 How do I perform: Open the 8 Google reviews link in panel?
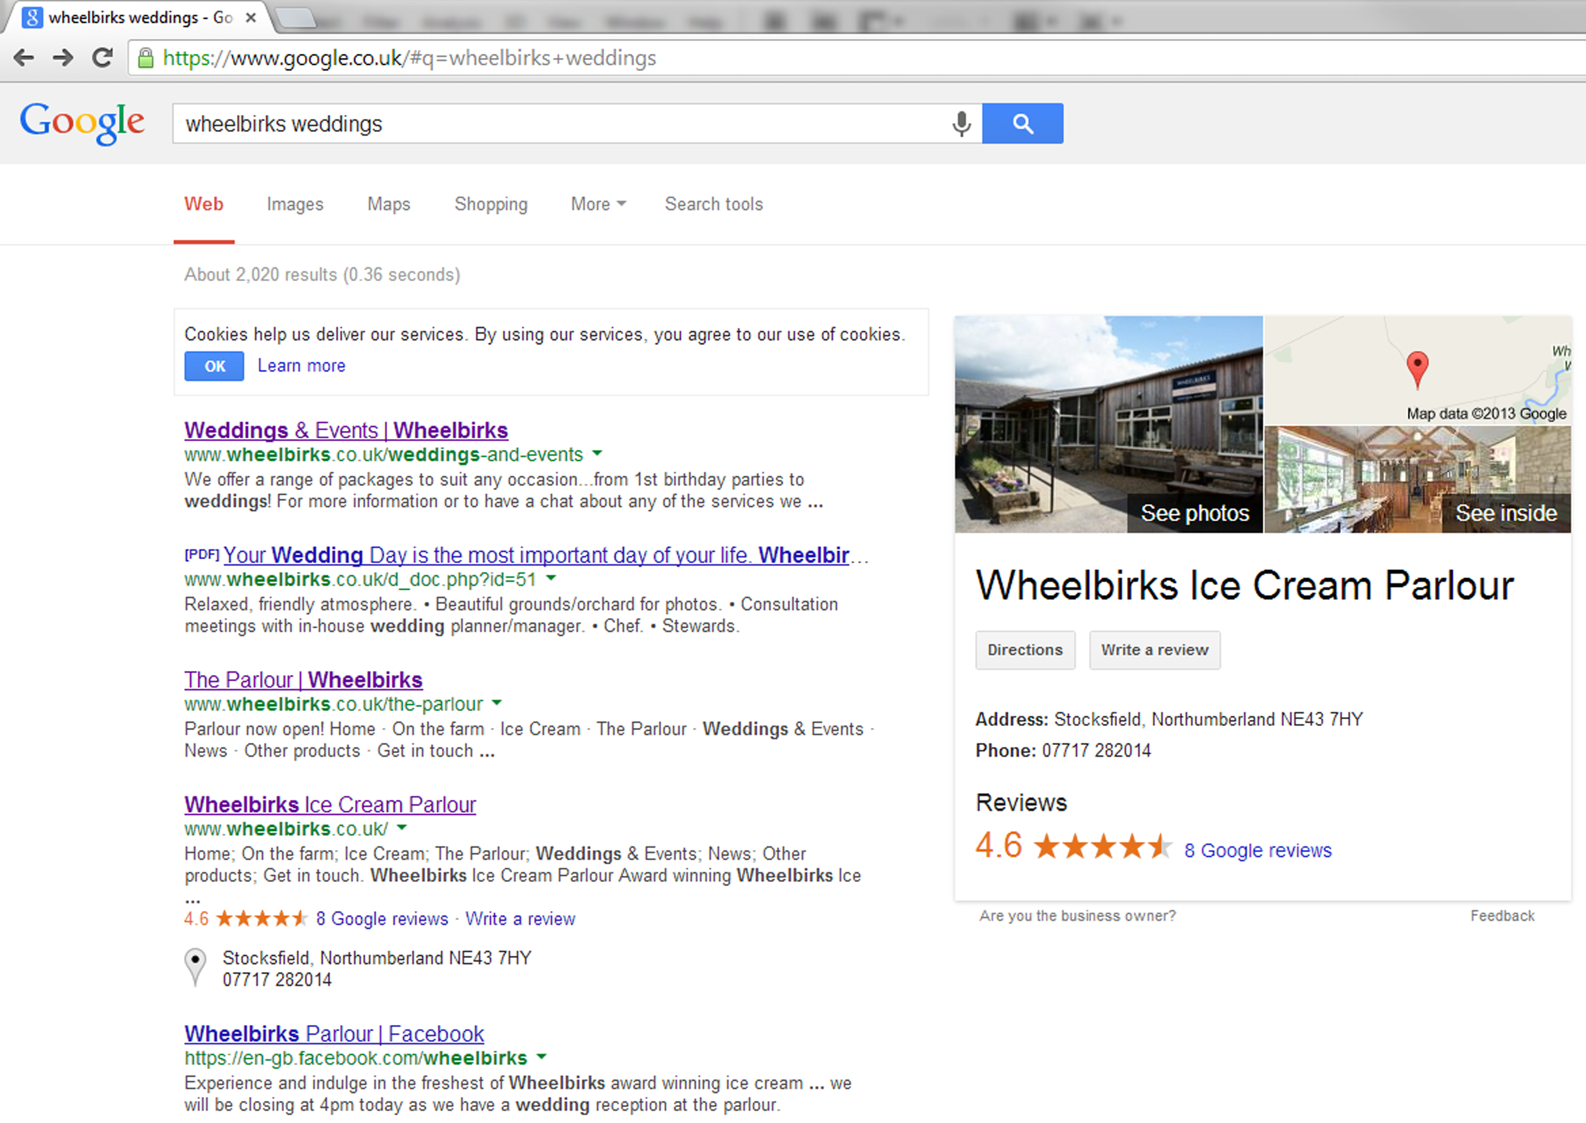pos(1258,850)
